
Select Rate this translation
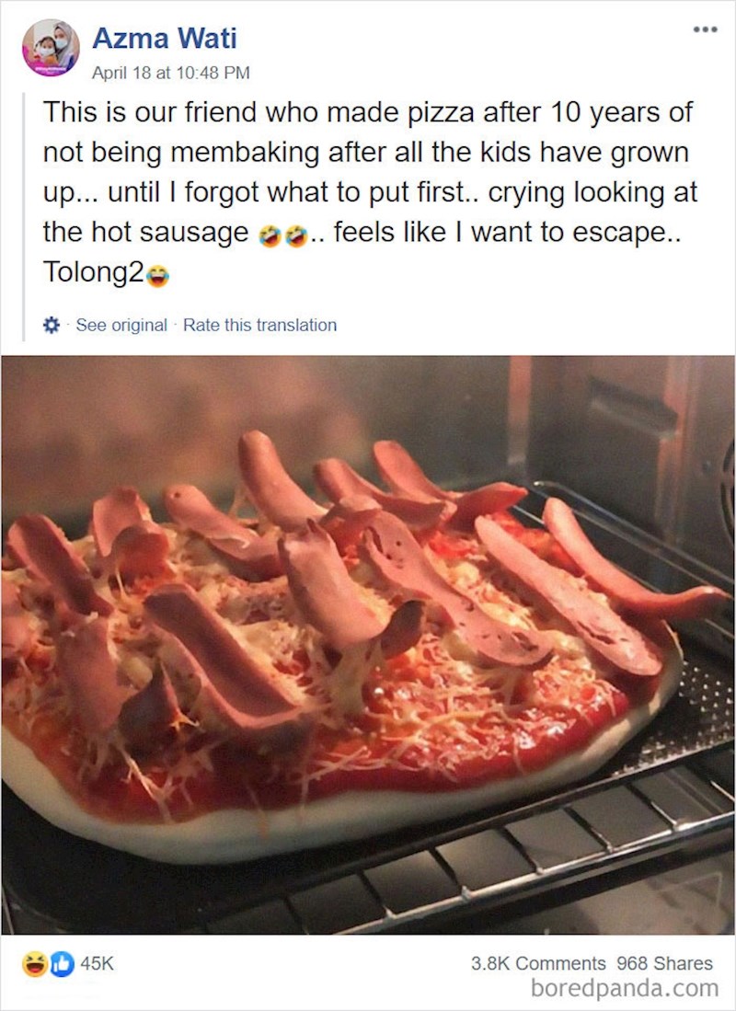coord(259,325)
